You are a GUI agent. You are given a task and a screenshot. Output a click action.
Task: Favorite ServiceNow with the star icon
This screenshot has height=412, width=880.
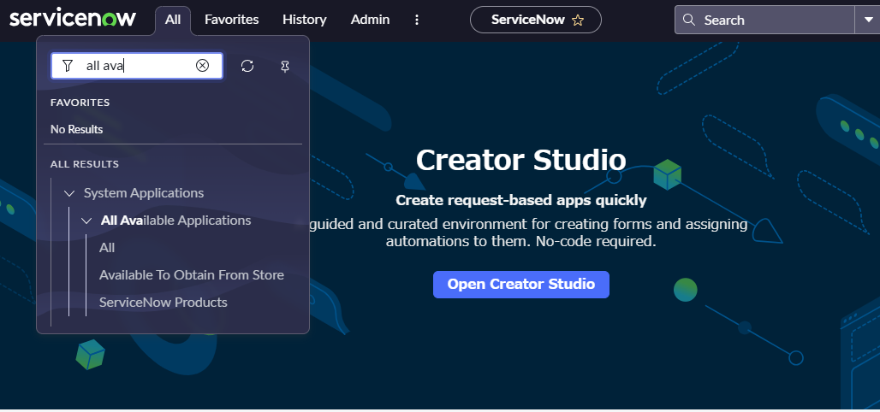pyautogui.click(x=578, y=21)
